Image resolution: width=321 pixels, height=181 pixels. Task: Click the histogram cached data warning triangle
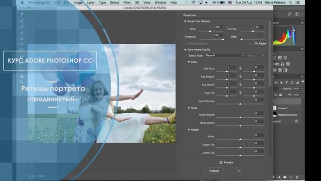coord(293,30)
